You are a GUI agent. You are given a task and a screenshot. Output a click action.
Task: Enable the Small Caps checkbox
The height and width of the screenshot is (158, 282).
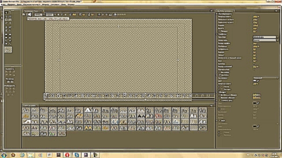[254, 64]
